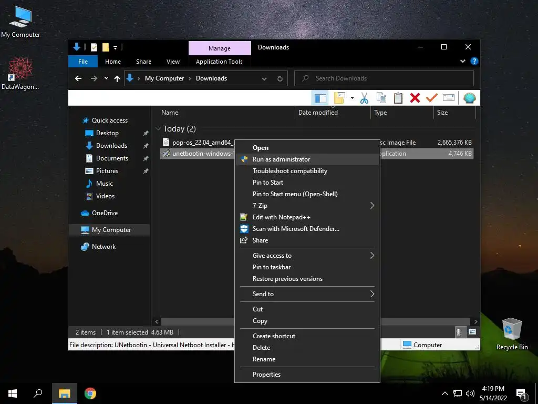Choose Create shortcut
The width and height of the screenshot is (538, 404).
pos(307,336)
